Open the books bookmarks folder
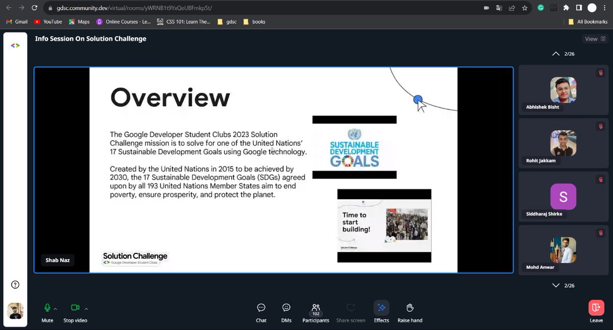The height and width of the screenshot is (330, 613). coord(254,21)
